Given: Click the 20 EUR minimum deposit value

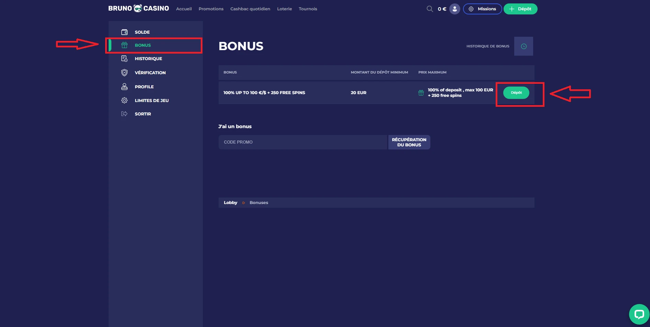Looking at the screenshot, I should coord(359,93).
